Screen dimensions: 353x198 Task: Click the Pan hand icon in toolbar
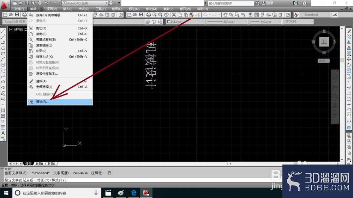click(225, 15)
